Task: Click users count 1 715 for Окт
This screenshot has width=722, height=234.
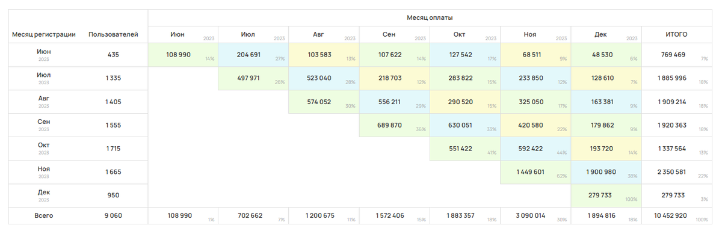Action: tap(113, 149)
